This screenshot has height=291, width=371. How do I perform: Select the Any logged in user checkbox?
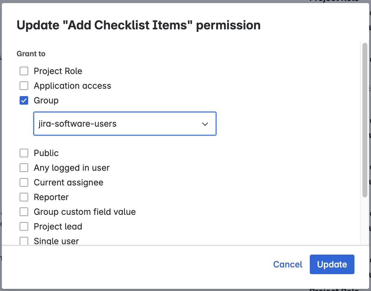coord(24,168)
